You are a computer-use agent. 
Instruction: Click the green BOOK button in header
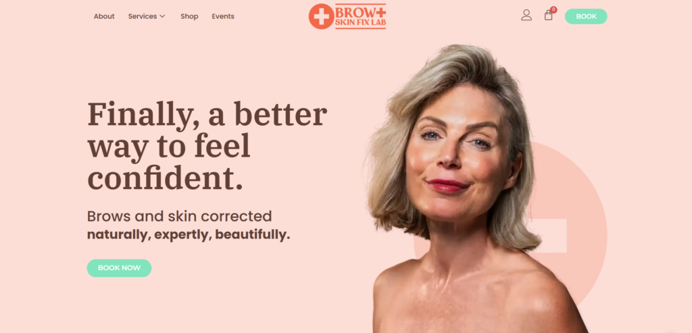coord(586,16)
